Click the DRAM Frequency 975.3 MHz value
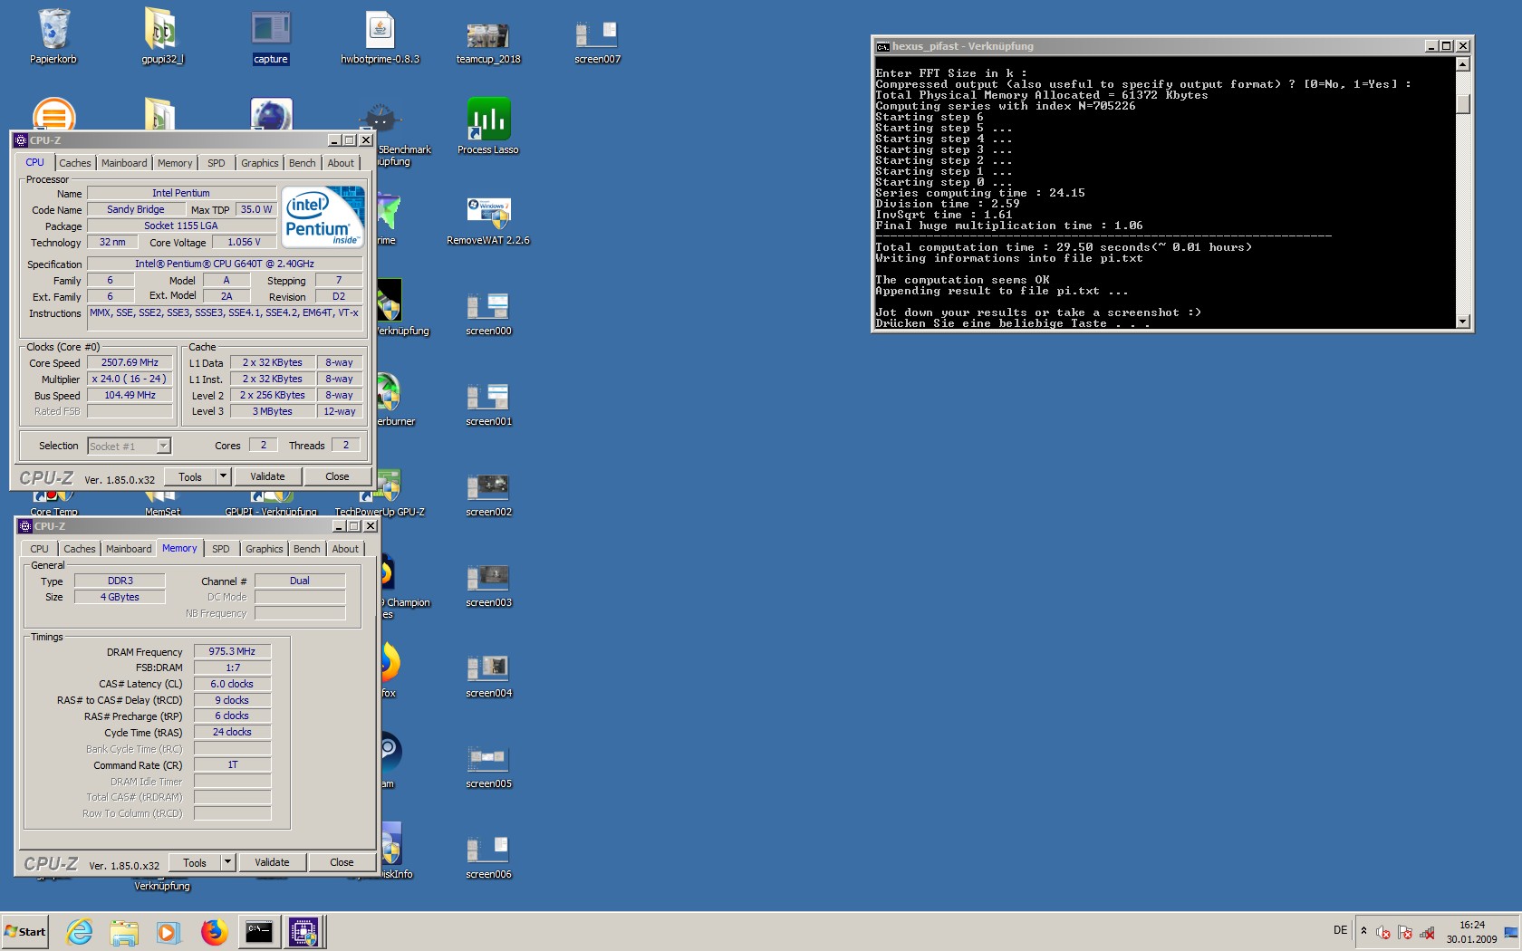 (x=232, y=651)
